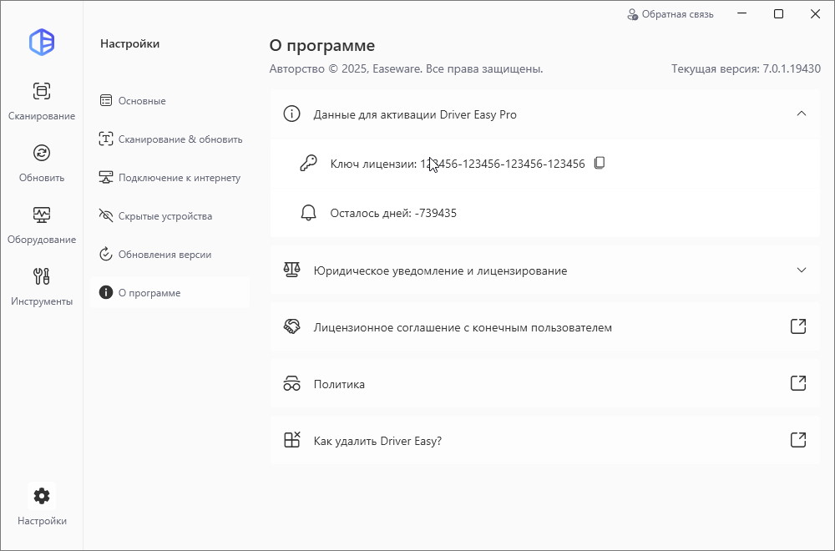Click the Настройки panel heading

130,43
